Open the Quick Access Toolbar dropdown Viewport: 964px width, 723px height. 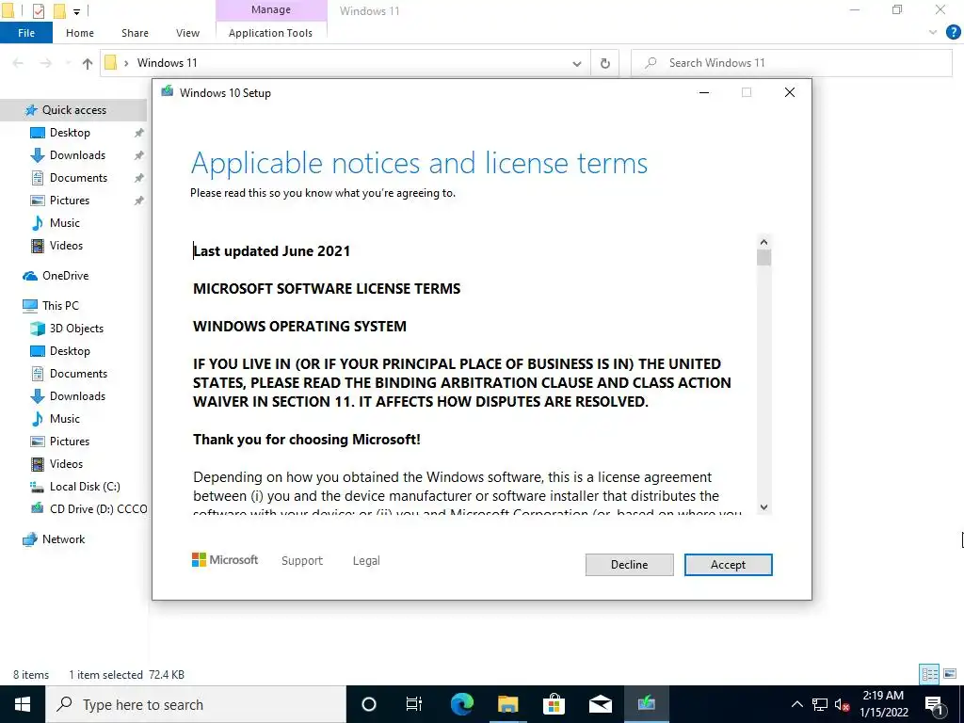[x=77, y=11]
